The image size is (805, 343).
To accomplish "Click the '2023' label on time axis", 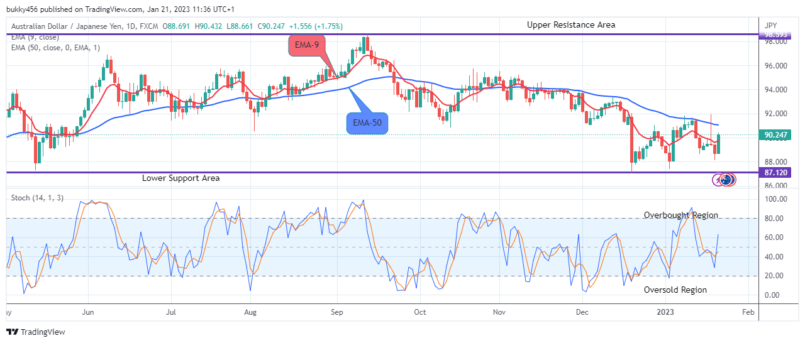I will pos(665,312).
